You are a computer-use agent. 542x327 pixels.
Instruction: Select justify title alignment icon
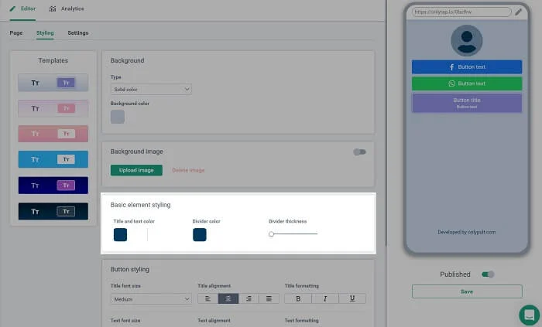(269, 298)
